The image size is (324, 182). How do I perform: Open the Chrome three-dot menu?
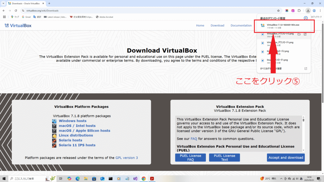320,10
